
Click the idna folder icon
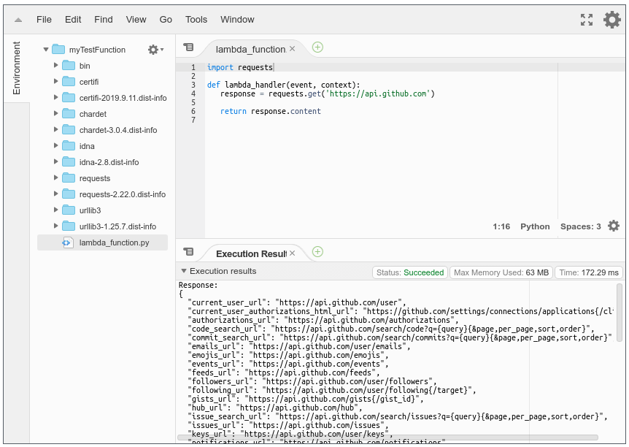(x=69, y=146)
